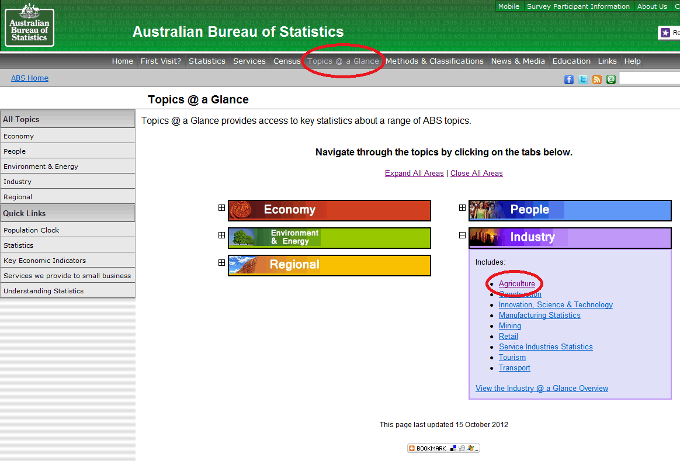Image resolution: width=680 pixels, height=461 pixels.
Task: Collapse the Industry section minus box
Action: coord(462,235)
